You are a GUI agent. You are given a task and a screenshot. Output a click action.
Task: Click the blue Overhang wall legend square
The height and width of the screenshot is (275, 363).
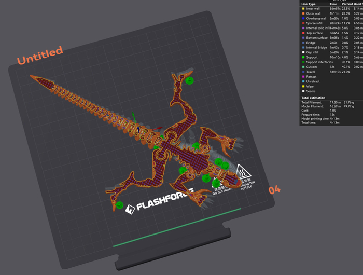(x=303, y=18)
